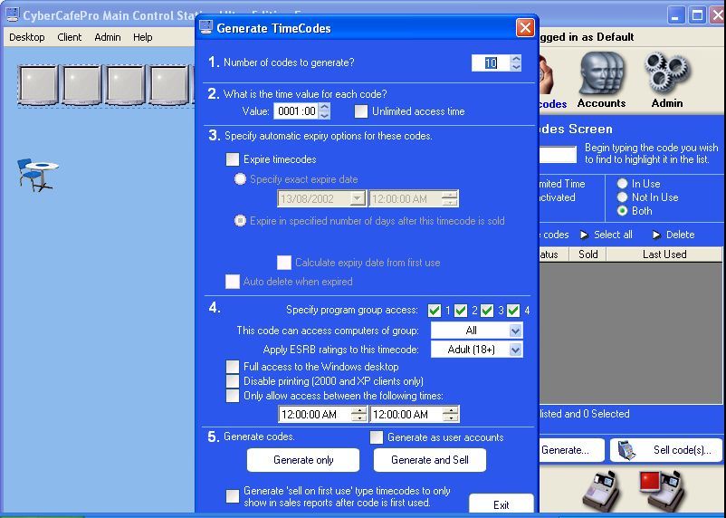
Task: Open the Help menu
Action: [x=143, y=37]
